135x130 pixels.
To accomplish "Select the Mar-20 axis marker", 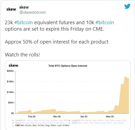I will click(57, 117).
